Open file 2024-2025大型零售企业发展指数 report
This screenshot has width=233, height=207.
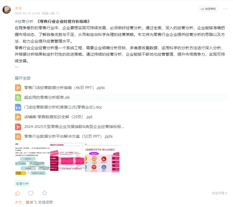(74, 127)
